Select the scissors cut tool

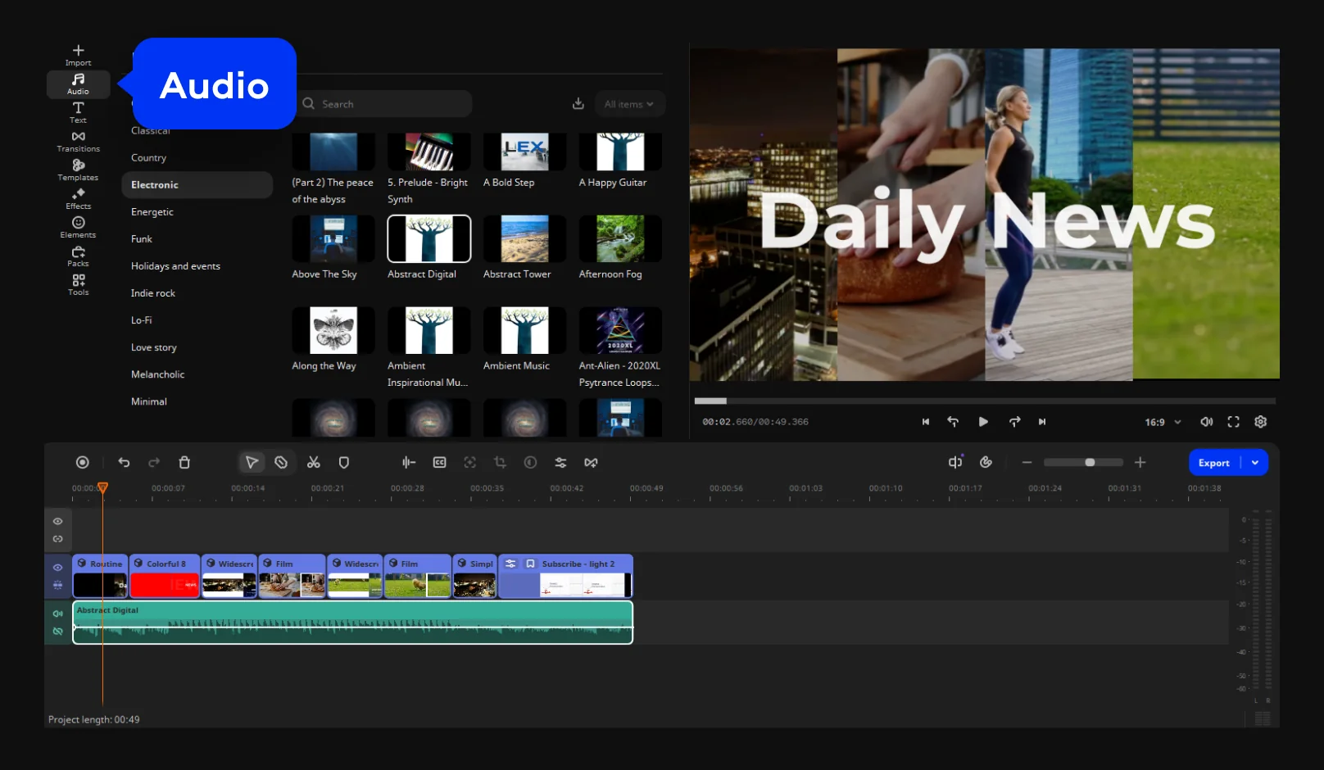tap(313, 463)
